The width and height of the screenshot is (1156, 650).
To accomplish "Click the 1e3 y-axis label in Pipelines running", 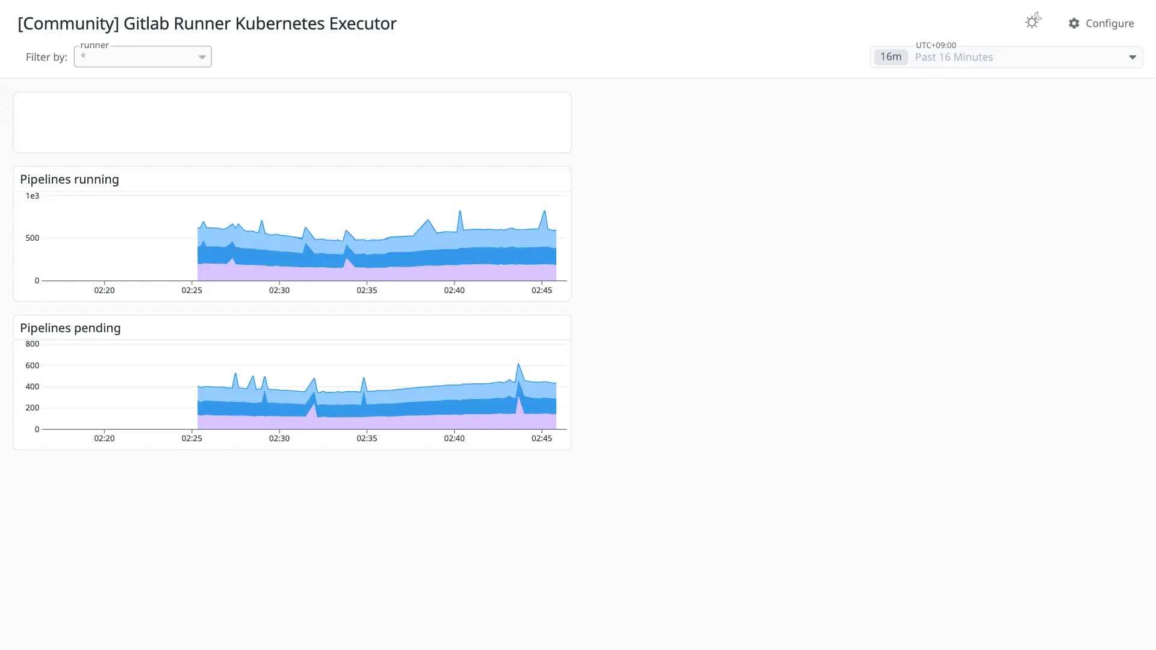I will tap(33, 196).
